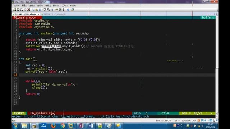Click the INSERT mode indicator
This screenshot has width=230, height=129.
tap(19, 113)
